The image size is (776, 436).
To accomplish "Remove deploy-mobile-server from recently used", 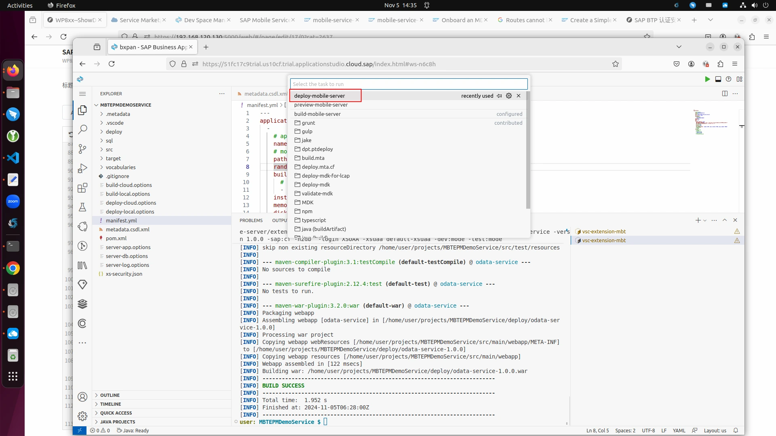I will point(519,96).
